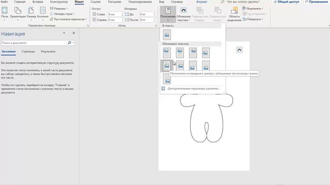Expand the Повернуть rotate dropdown
Viewport: 330px width, 185px height.
coord(253,20)
